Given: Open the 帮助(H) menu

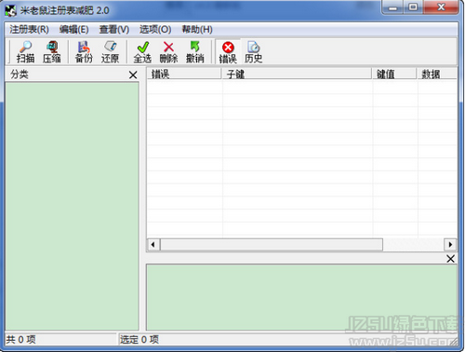Looking at the screenshot, I should point(197,30).
